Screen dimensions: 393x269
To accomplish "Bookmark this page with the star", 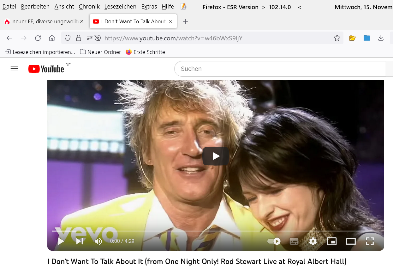I will pos(337,38).
